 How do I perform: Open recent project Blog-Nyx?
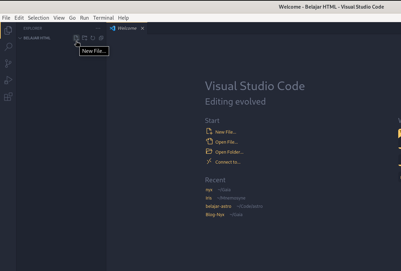tap(215, 214)
